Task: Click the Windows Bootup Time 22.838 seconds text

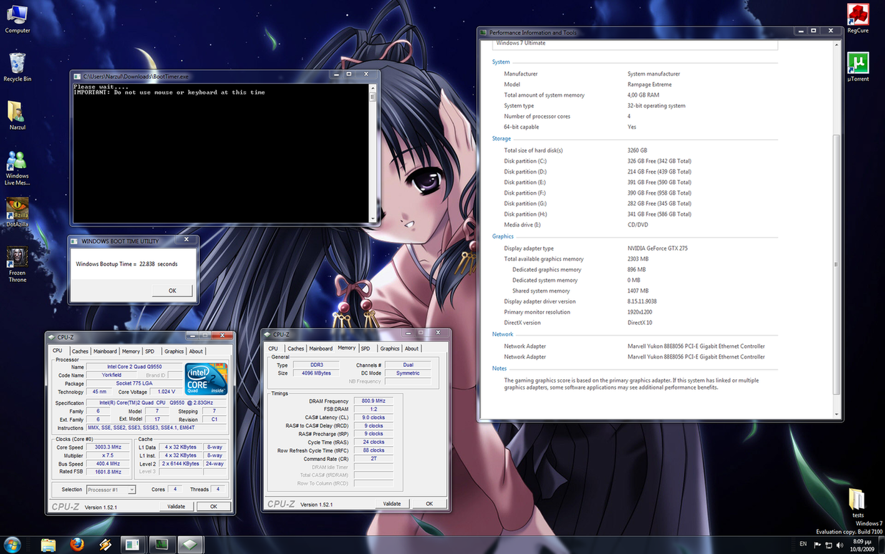Action: point(127,264)
